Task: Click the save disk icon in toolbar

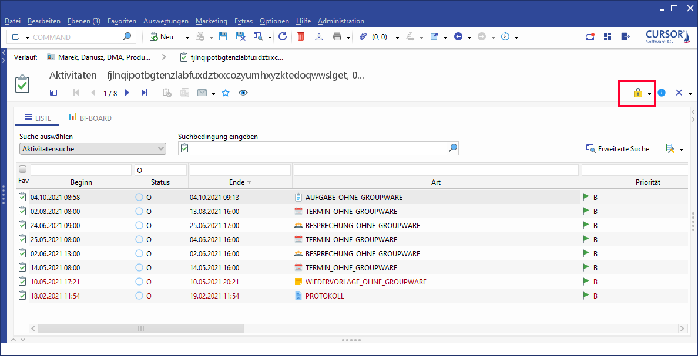Action: pyautogui.click(x=223, y=37)
